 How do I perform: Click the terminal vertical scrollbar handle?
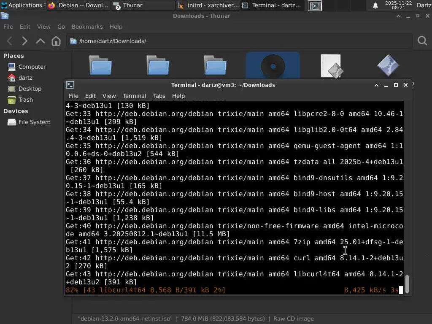[407, 284]
